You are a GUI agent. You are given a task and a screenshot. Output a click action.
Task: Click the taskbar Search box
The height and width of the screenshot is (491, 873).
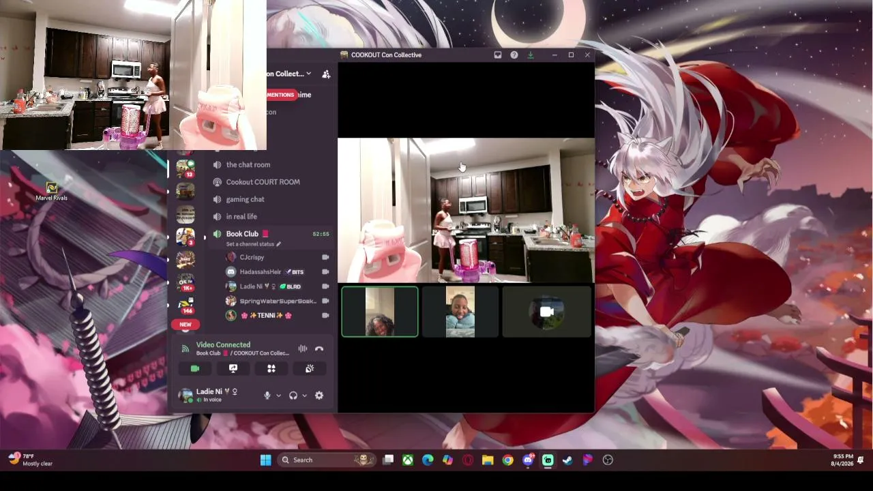pyautogui.click(x=327, y=460)
